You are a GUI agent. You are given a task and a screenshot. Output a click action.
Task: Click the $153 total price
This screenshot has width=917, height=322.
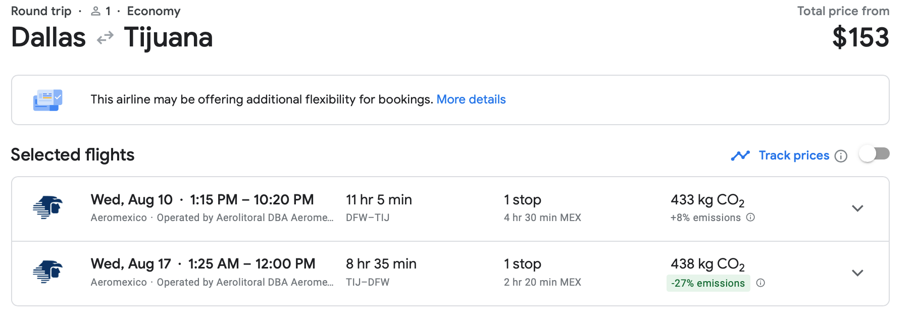tap(860, 38)
